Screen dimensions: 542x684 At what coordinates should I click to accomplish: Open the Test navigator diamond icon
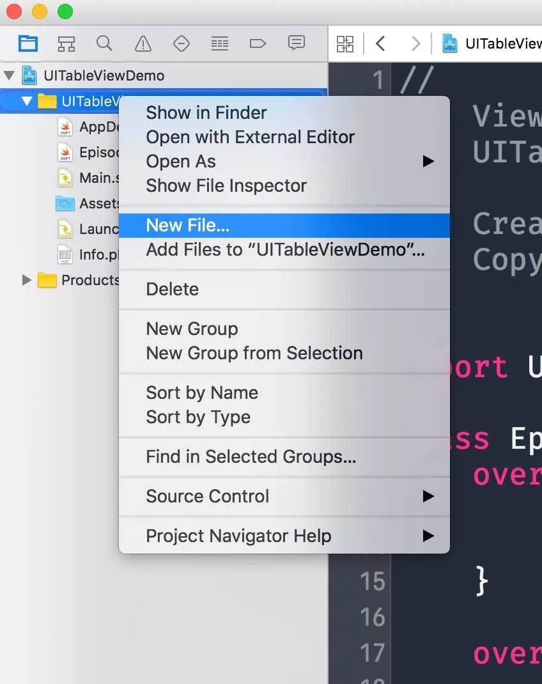(182, 43)
